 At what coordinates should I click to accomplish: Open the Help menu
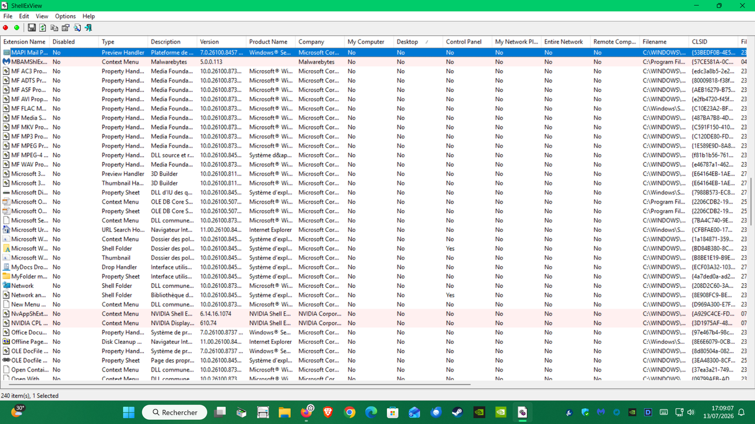[88, 16]
